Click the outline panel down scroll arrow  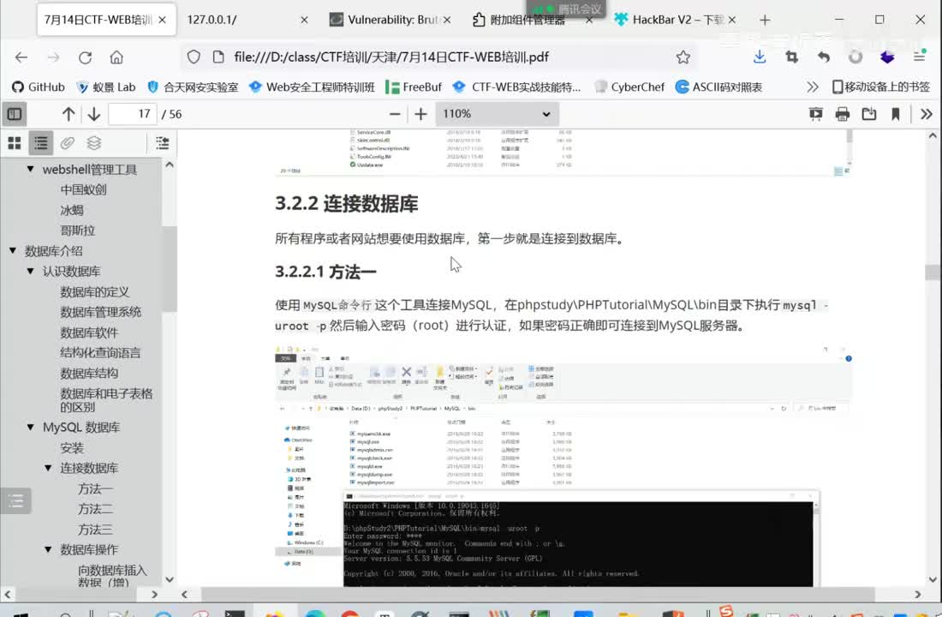(x=170, y=579)
